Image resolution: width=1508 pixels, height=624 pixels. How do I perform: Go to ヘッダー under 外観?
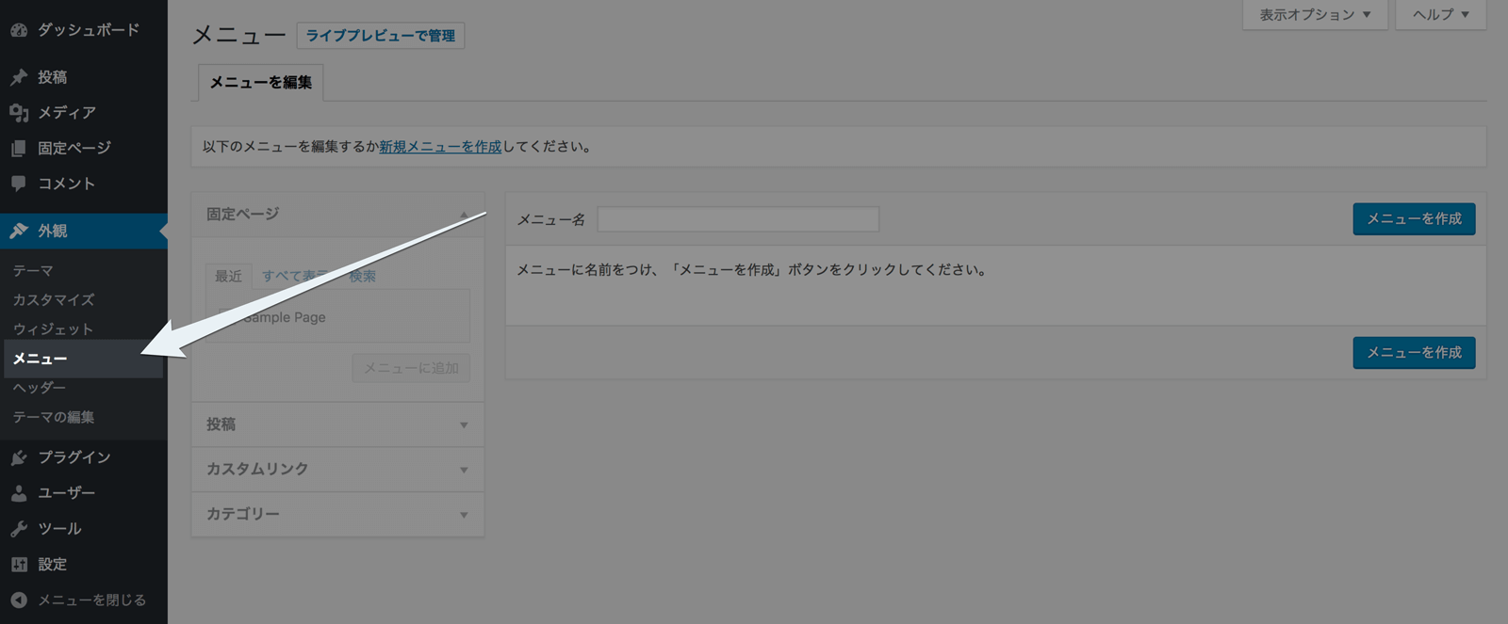point(40,388)
